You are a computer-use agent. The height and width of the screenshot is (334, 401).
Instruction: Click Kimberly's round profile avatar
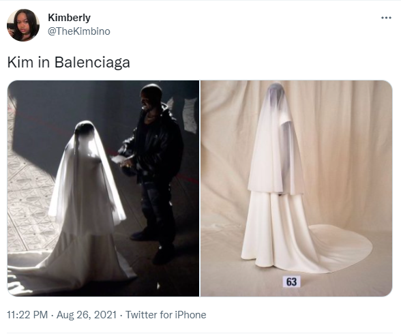(x=23, y=25)
